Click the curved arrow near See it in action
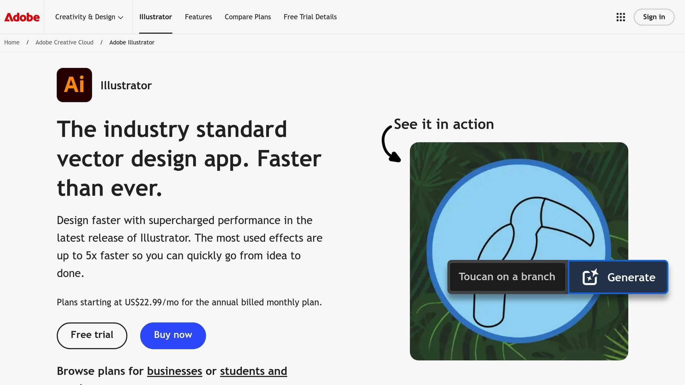Image resolution: width=685 pixels, height=385 pixels. (x=391, y=142)
